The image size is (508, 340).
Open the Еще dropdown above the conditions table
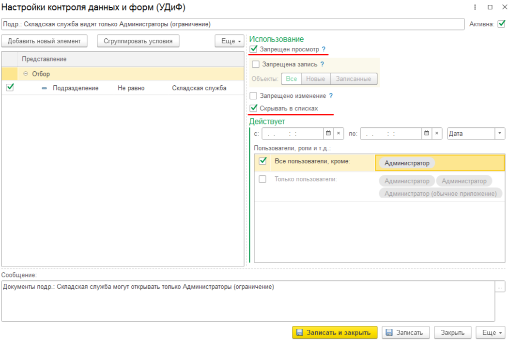coord(230,41)
